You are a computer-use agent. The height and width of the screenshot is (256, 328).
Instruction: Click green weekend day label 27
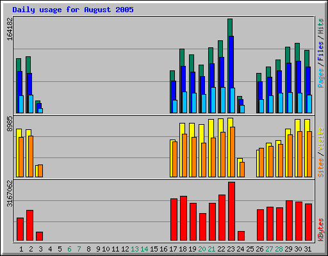tap(269, 249)
